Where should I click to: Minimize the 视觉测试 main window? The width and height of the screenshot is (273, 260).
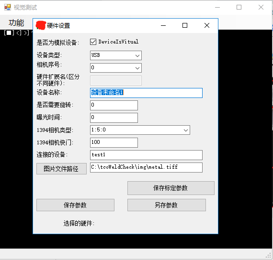coord(217,7)
